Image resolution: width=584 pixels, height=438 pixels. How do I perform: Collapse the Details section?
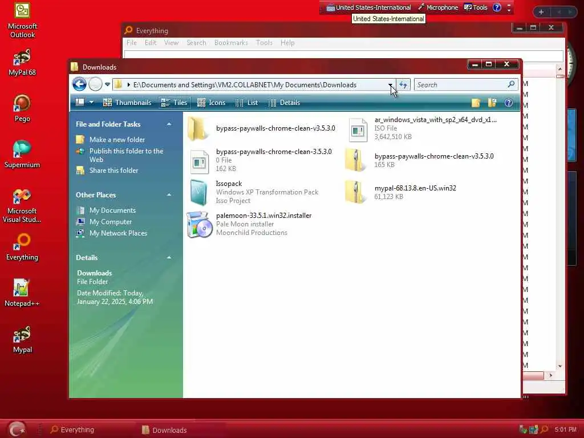coord(169,257)
